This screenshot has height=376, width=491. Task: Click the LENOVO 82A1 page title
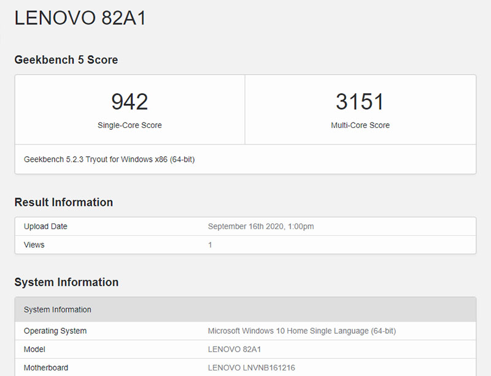80,18
